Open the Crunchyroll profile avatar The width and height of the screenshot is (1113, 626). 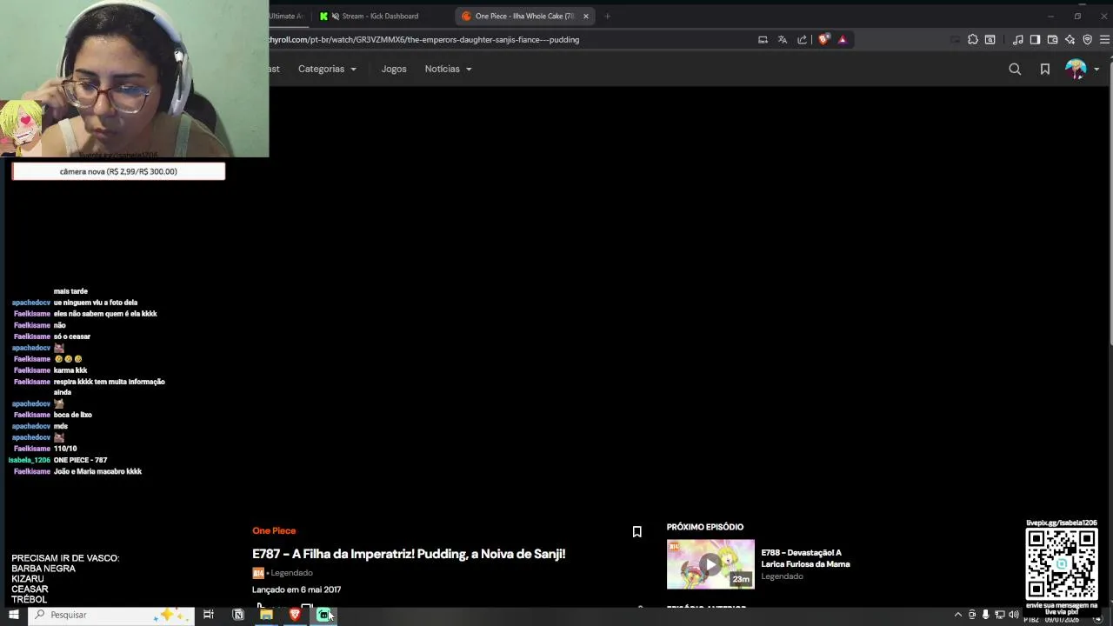1076,69
